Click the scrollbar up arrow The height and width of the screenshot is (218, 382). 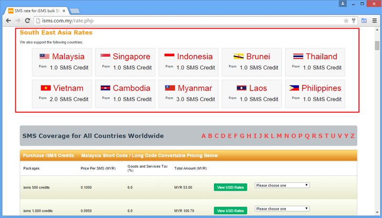(377, 29)
